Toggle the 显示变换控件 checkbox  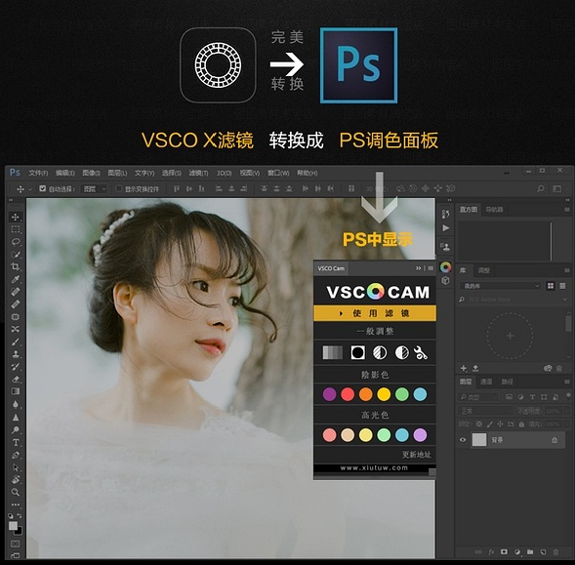[119, 188]
